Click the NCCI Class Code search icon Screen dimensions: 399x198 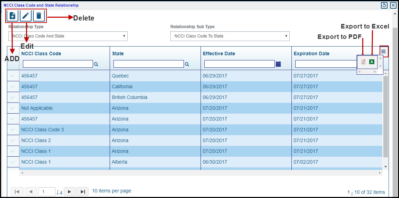pyautogui.click(x=96, y=64)
